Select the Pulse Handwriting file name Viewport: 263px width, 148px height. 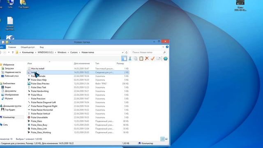point(40,91)
